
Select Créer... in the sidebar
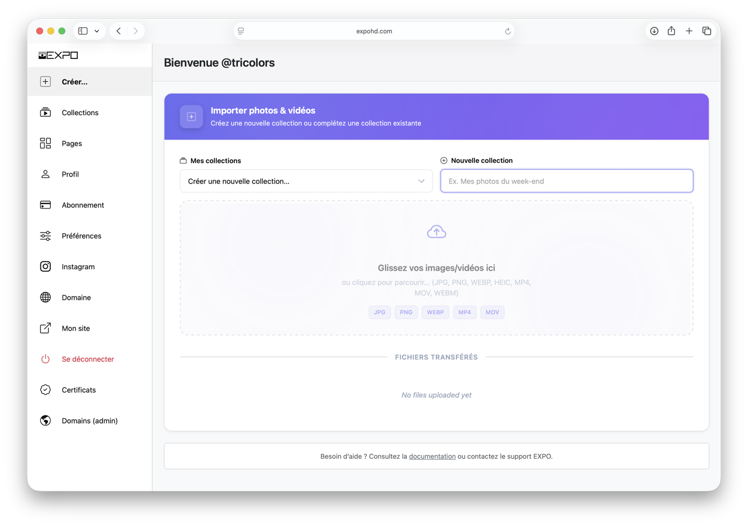click(x=74, y=82)
